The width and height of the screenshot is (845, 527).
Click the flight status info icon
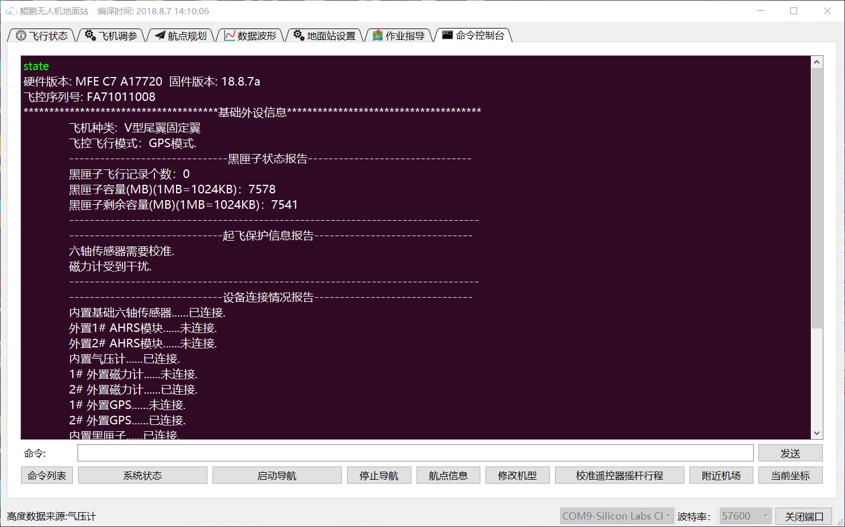coord(21,35)
